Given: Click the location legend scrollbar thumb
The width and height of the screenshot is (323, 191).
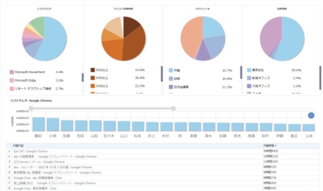Looking at the screenshot, I should (x=320, y=78).
